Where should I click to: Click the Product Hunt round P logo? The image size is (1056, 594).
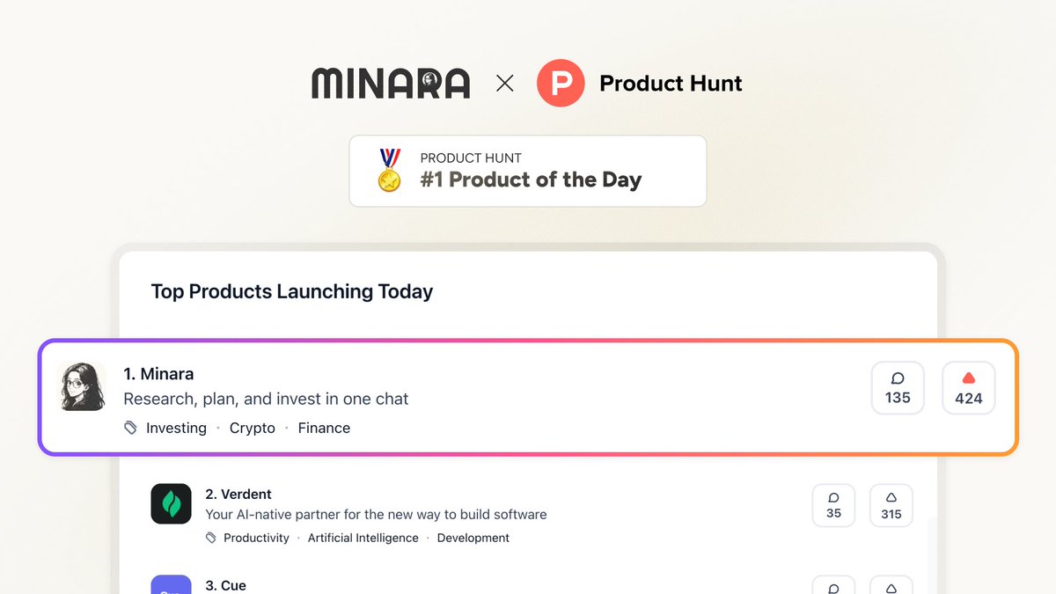click(x=561, y=84)
